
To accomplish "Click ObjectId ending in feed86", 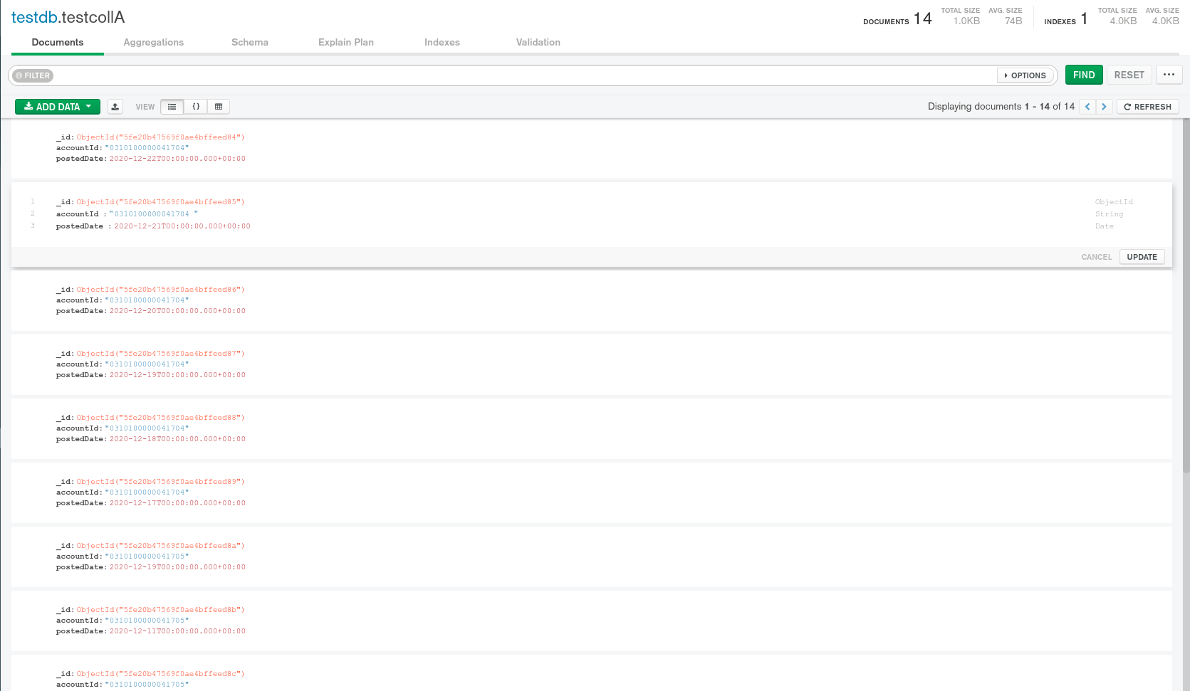I will point(160,290).
